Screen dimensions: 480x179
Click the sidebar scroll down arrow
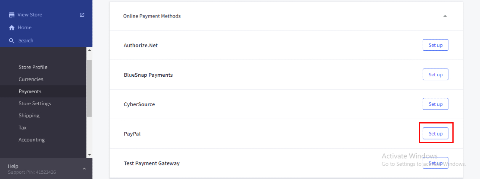tap(89, 155)
